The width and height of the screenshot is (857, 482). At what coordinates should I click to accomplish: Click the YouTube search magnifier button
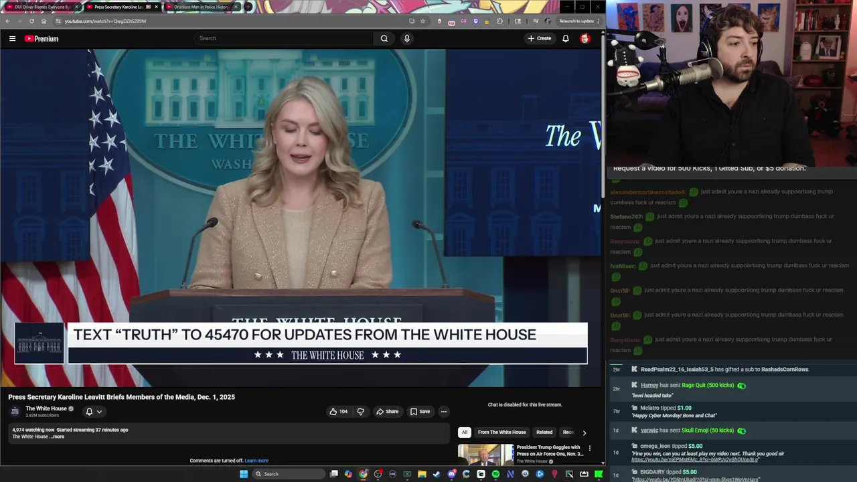point(384,38)
